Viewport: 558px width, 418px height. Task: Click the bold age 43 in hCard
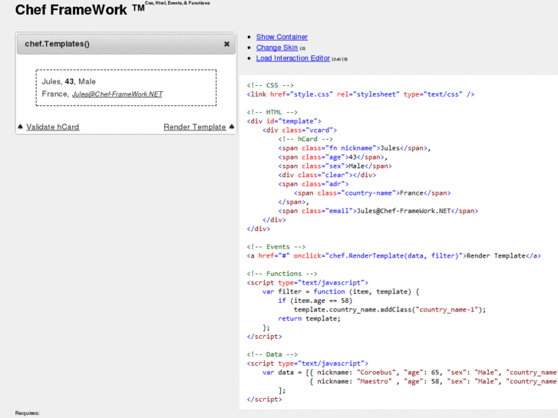pyautogui.click(x=70, y=81)
